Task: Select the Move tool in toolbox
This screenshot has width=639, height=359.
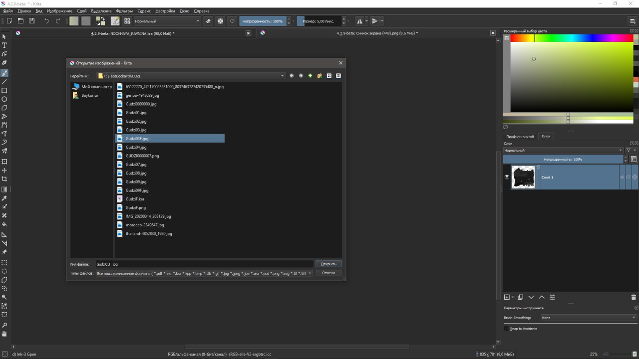Action: click(4, 170)
